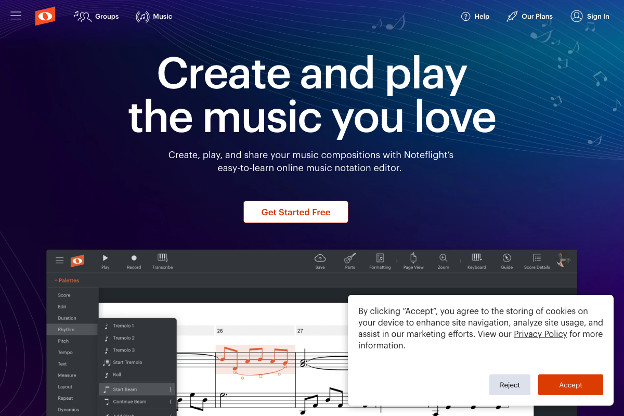624x416 pixels.
Task: Click the Noteflight logo in the editor toolbar
Action: click(x=77, y=261)
